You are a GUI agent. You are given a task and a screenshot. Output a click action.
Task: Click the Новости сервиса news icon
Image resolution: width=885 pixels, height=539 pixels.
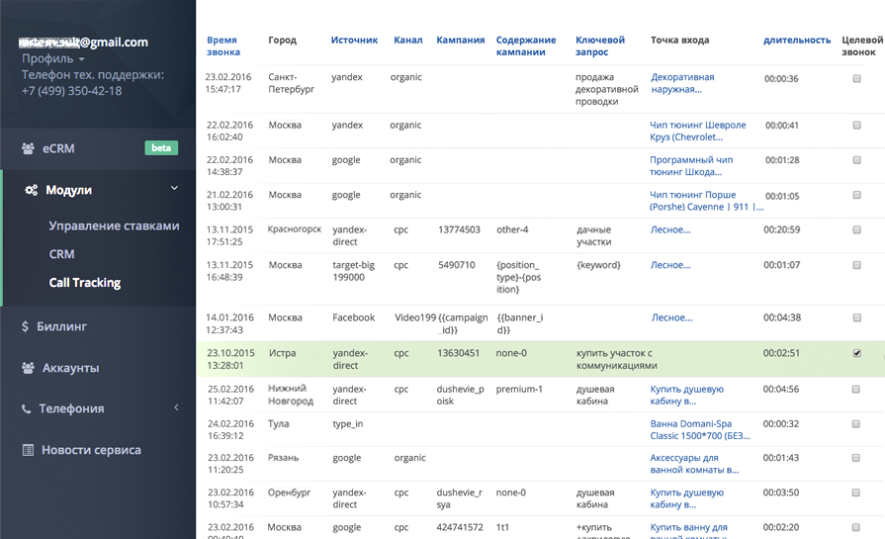(x=28, y=450)
